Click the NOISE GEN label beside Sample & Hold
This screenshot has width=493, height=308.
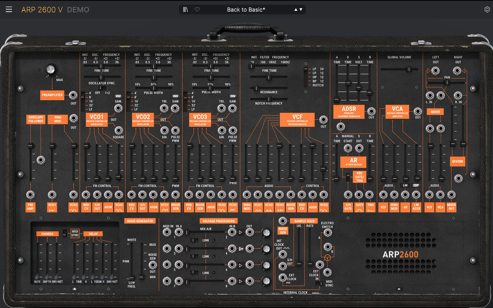coord(283,230)
